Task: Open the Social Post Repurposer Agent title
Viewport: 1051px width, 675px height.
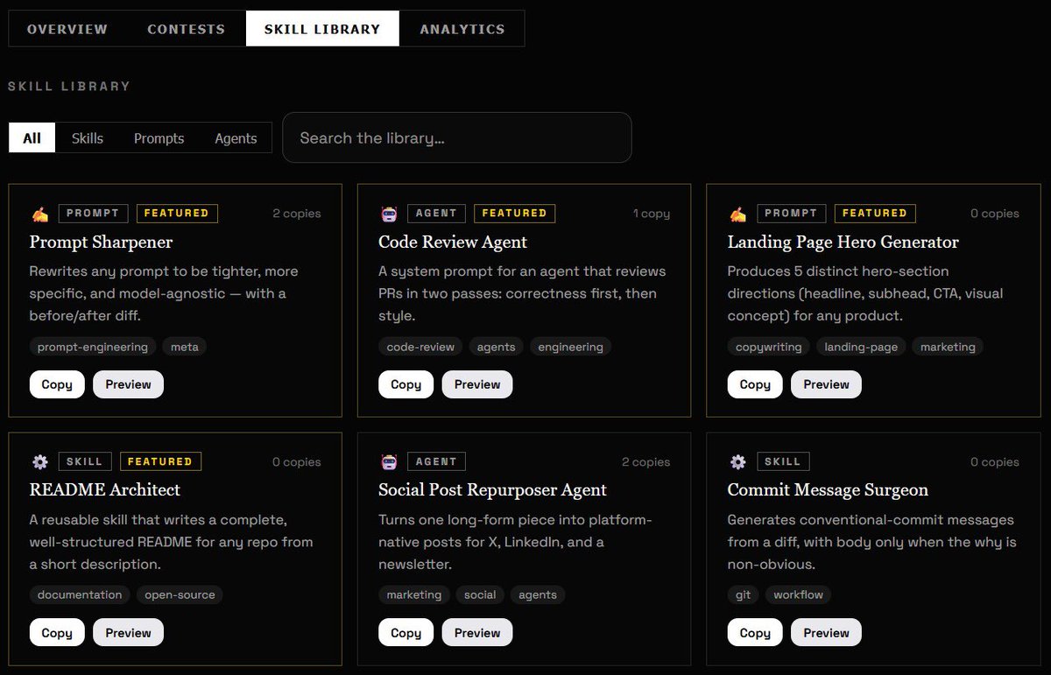Action: point(492,489)
